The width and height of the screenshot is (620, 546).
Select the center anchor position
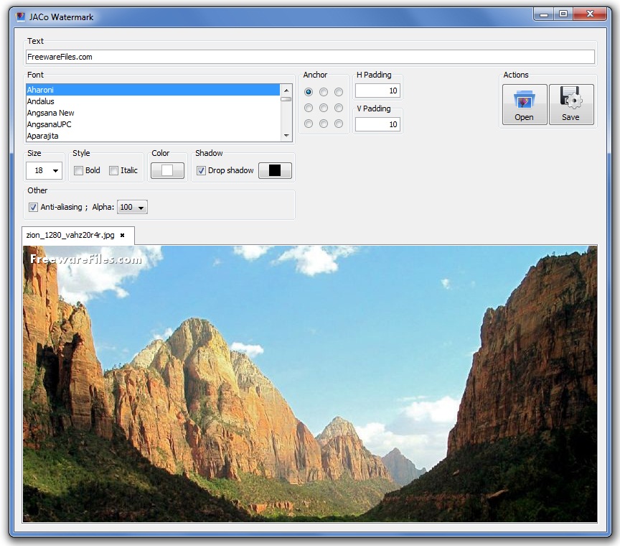[322, 107]
